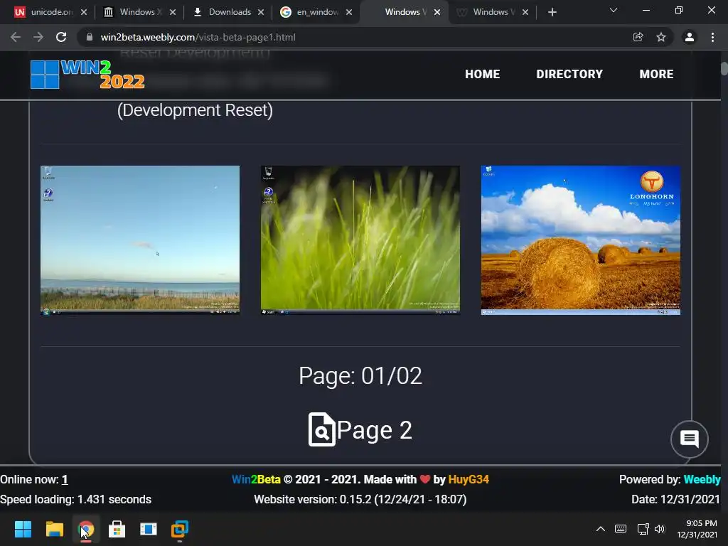Close the unicode.org tab

coord(84,12)
